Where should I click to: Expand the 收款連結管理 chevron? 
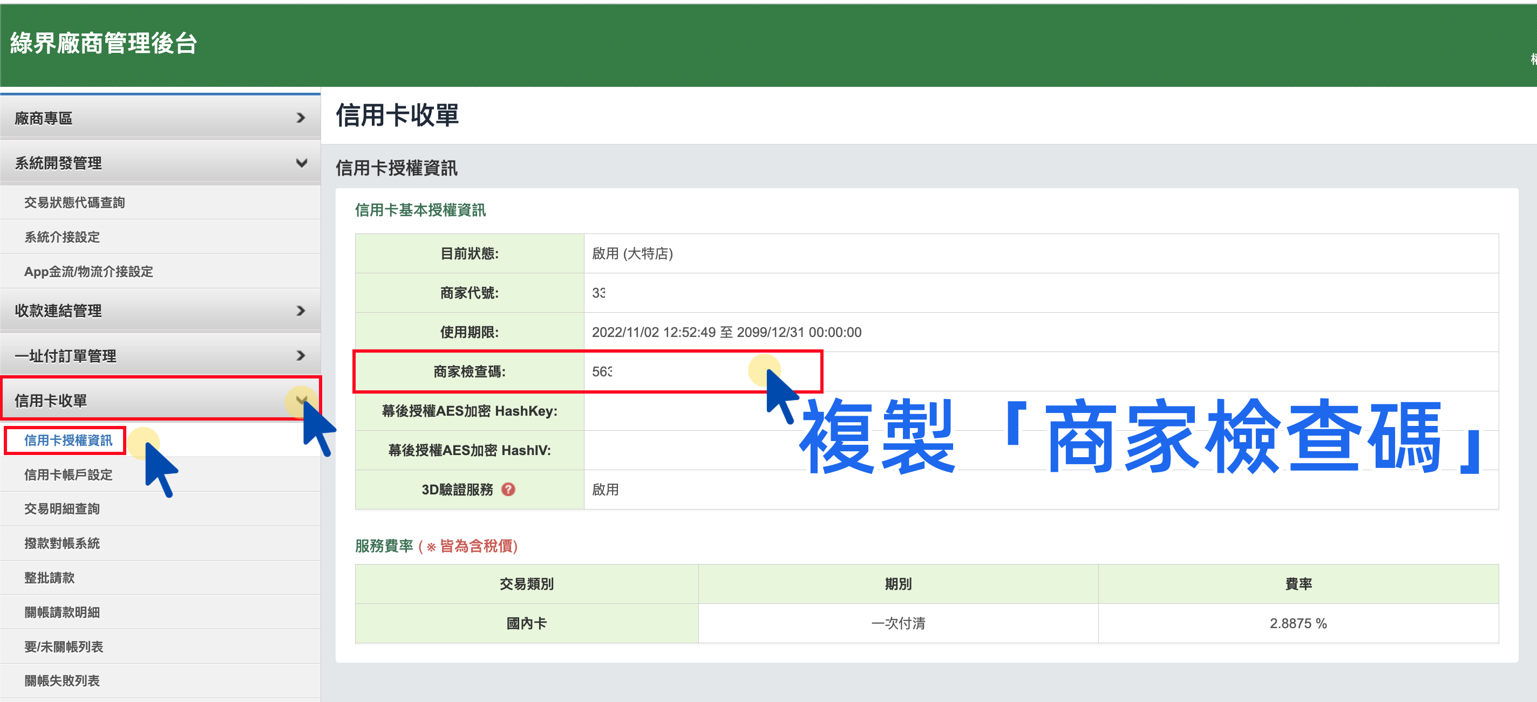coord(301,311)
